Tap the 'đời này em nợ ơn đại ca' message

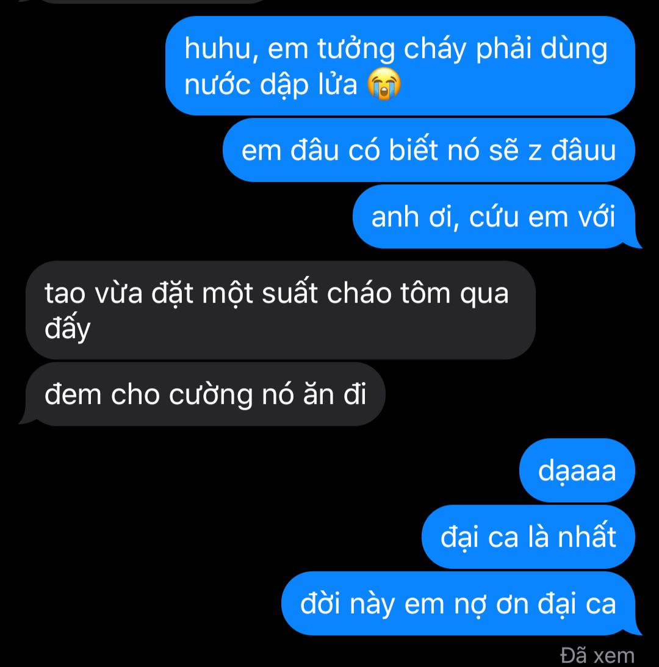tap(460, 604)
